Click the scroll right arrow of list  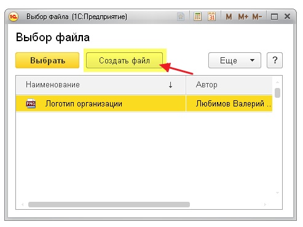(x=265, y=204)
